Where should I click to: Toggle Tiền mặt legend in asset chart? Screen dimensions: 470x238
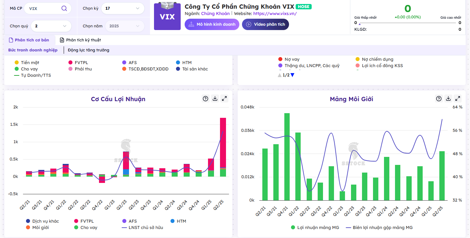pyautogui.click(x=27, y=62)
